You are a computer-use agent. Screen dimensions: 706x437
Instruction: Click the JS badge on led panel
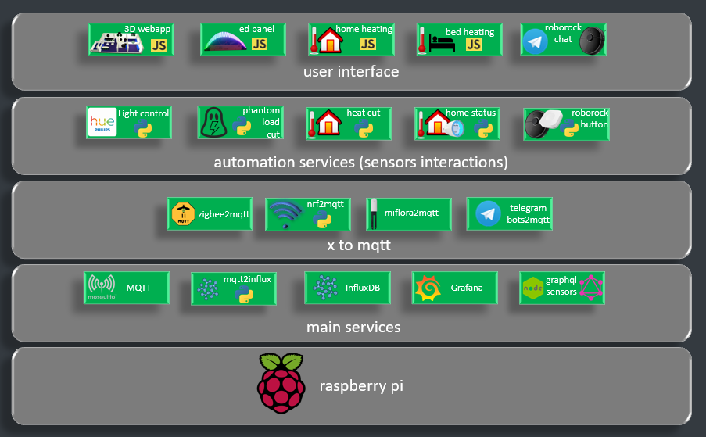pyautogui.click(x=260, y=44)
